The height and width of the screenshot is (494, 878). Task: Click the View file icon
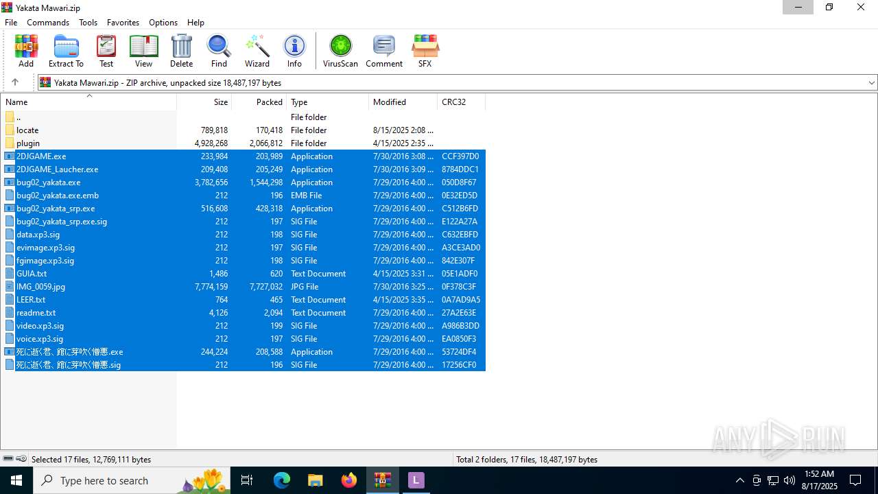[x=143, y=51]
